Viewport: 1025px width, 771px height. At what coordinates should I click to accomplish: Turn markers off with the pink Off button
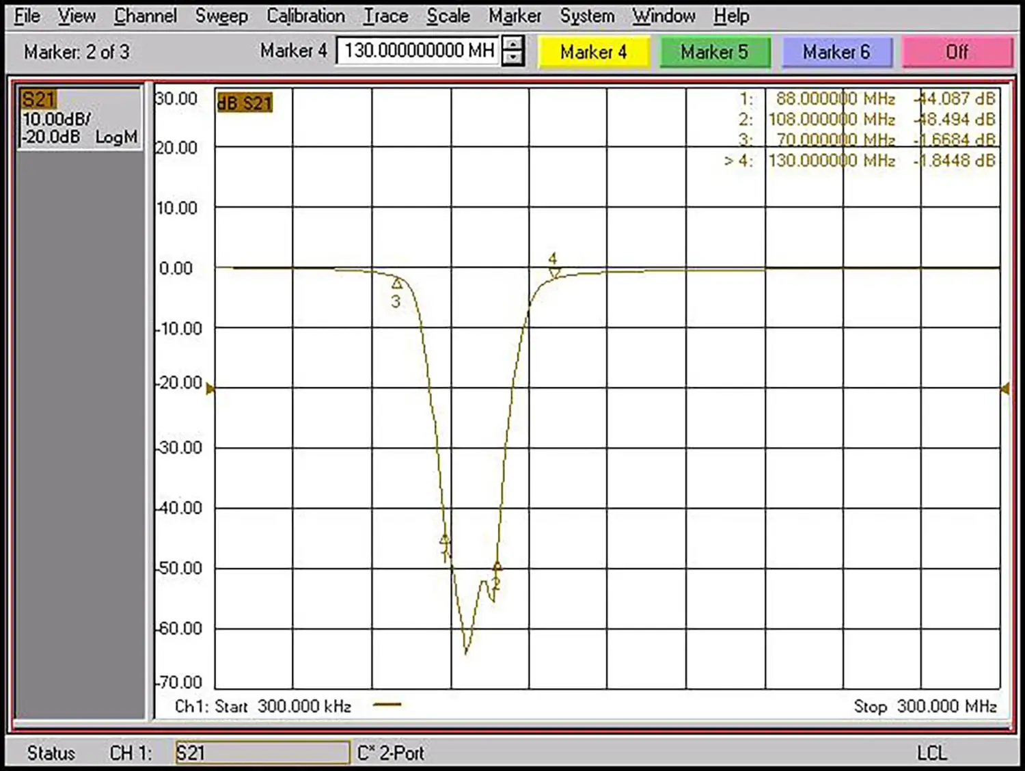(957, 52)
